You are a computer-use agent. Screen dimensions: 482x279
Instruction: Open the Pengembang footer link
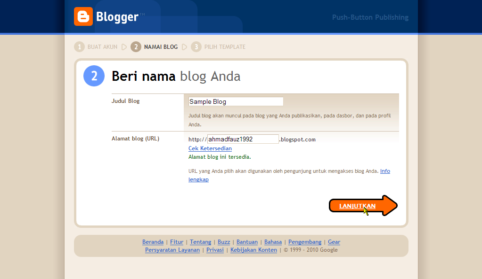click(x=305, y=242)
